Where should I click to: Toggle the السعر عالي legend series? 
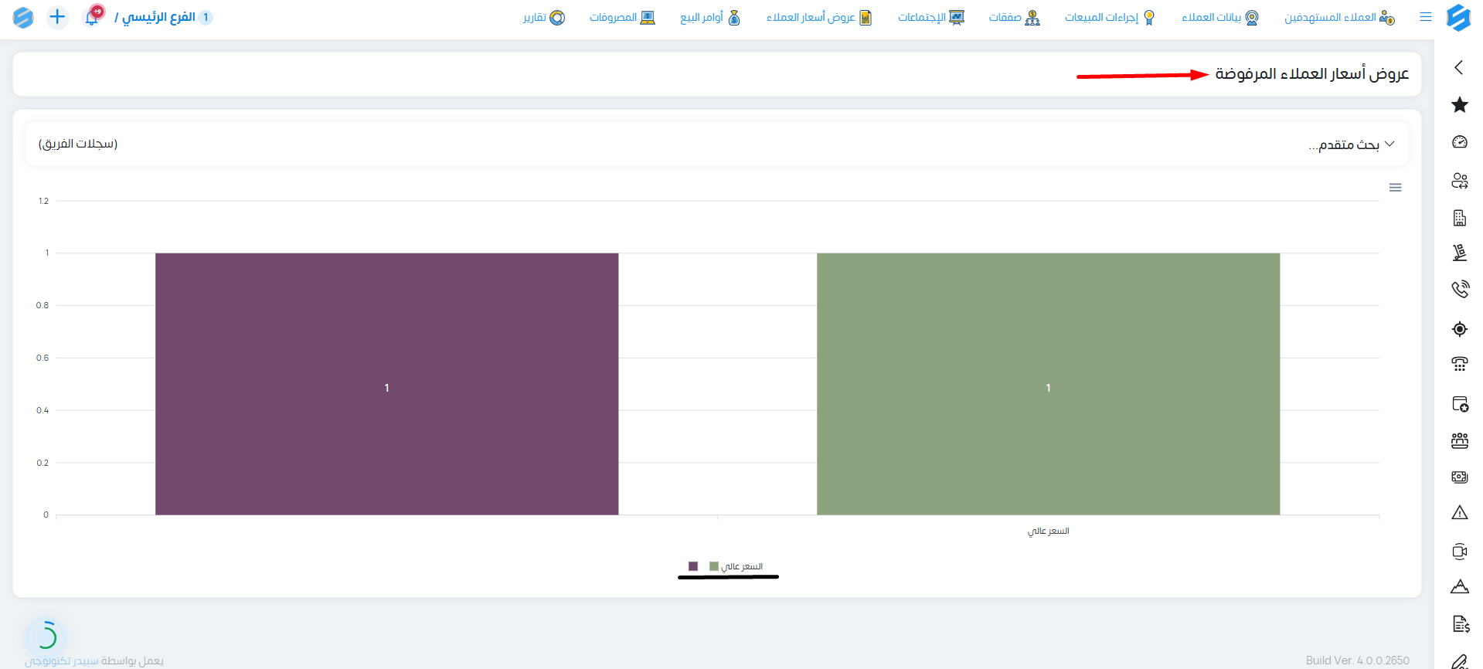(x=736, y=566)
